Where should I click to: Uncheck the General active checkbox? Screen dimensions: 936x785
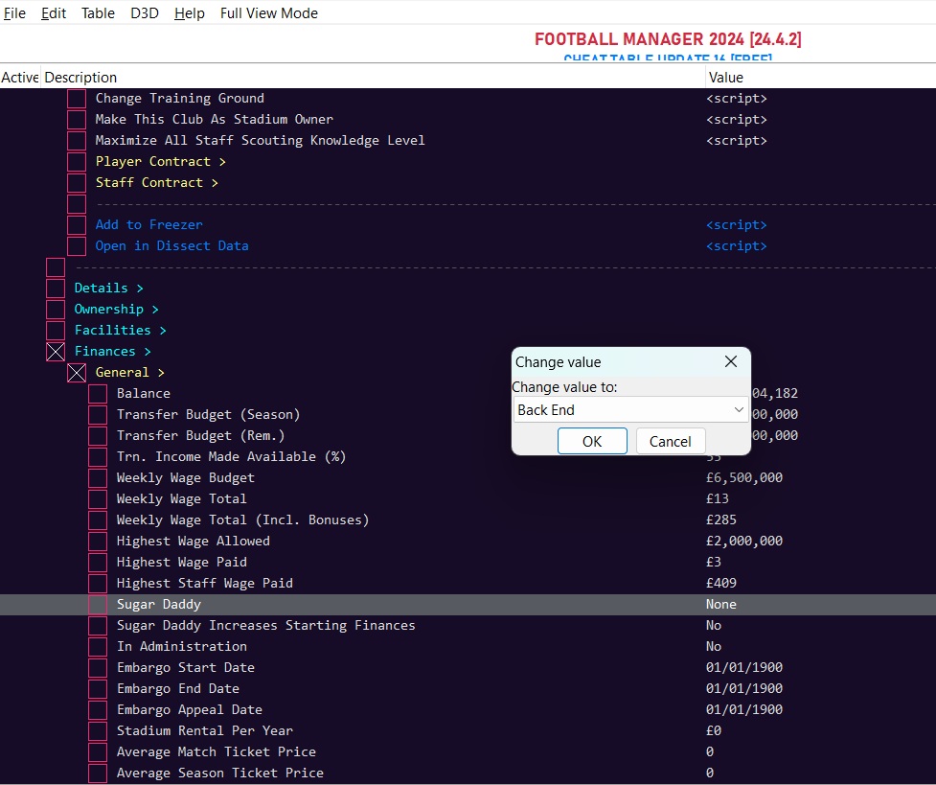[x=77, y=373]
